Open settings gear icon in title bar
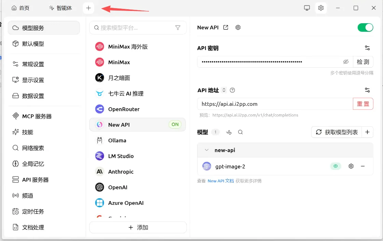383x241 pixels. [x=321, y=8]
